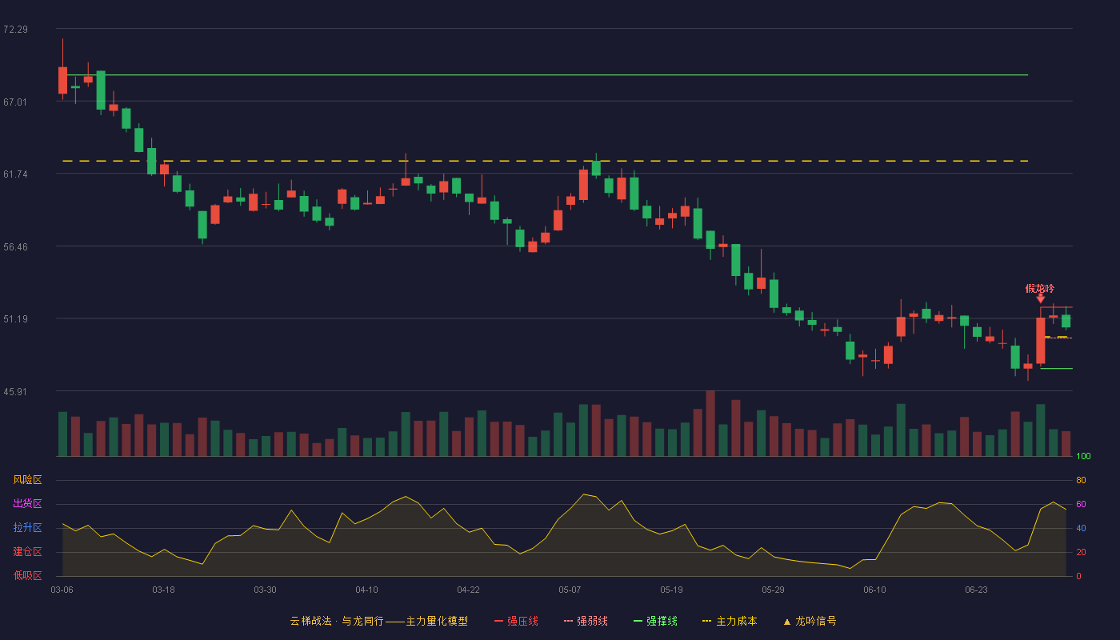1120x640 pixels.
Task: Click the 45.91 price axis label
Action: click(x=15, y=391)
